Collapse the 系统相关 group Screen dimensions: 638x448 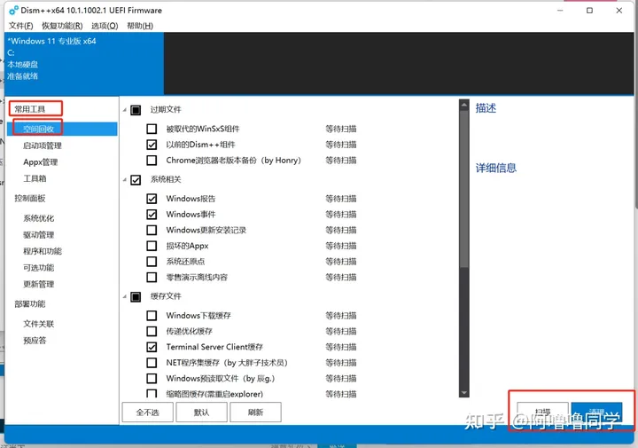tap(125, 179)
